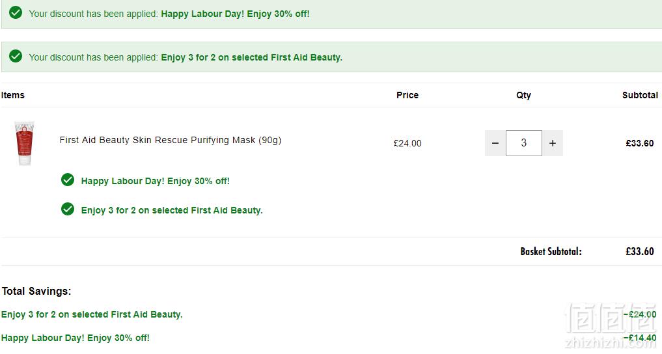Click the Qty column header
Image resolution: width=662 pixels, height=354 pixels.
523,96
